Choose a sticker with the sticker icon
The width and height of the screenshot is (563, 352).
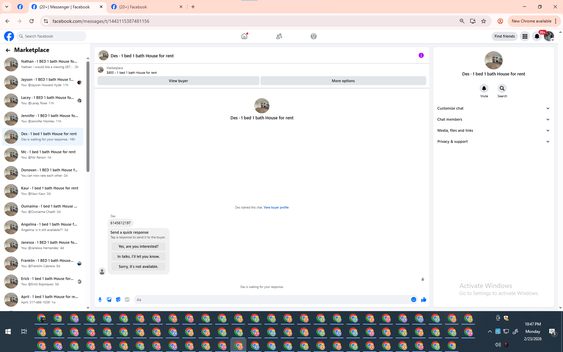point(118,300)
